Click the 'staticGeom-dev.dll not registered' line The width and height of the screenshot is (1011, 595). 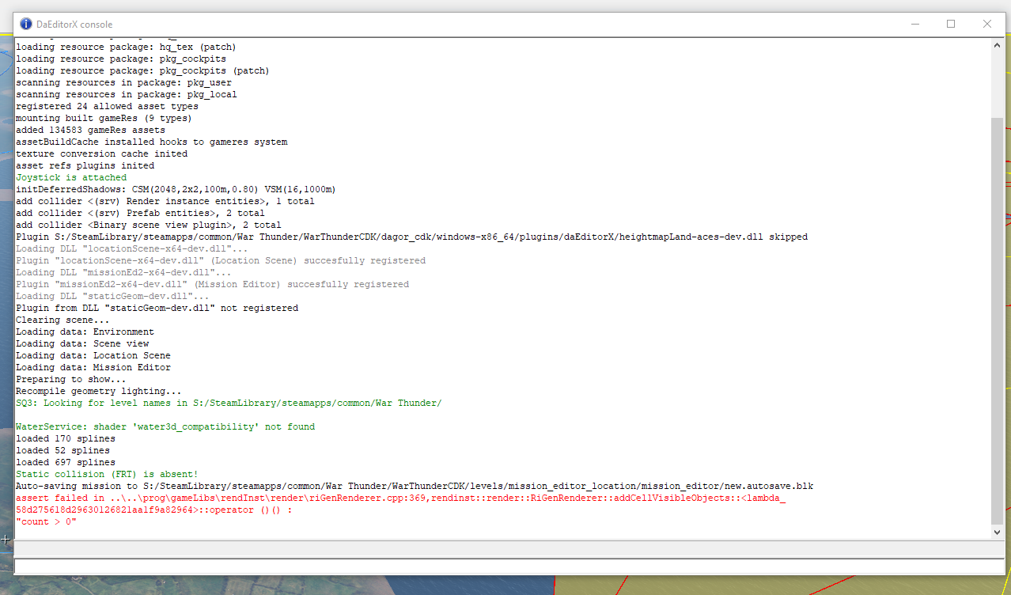click(x=157, y=308)
